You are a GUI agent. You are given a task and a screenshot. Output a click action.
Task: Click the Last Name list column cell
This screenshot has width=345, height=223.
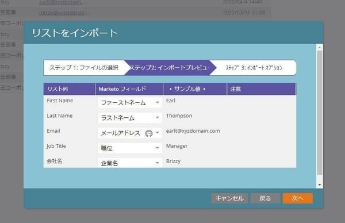click(60, 116)
